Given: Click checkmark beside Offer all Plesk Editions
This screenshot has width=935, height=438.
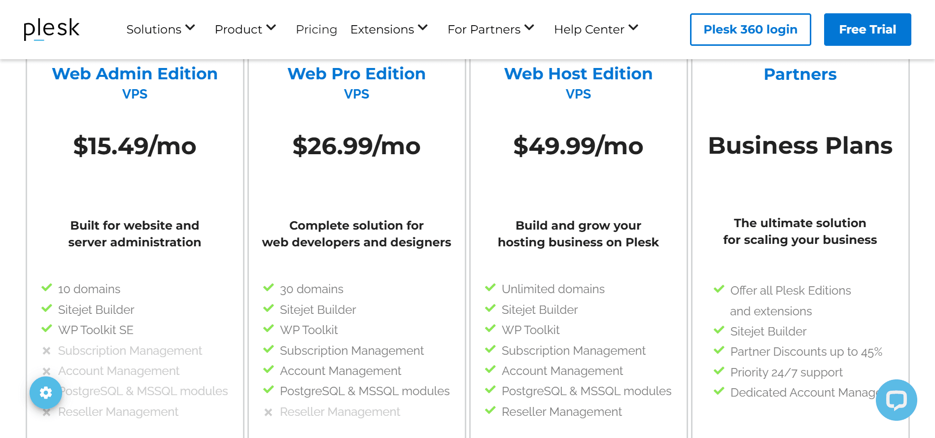Looking at the screenshot, I should click(x=719, y=289).
